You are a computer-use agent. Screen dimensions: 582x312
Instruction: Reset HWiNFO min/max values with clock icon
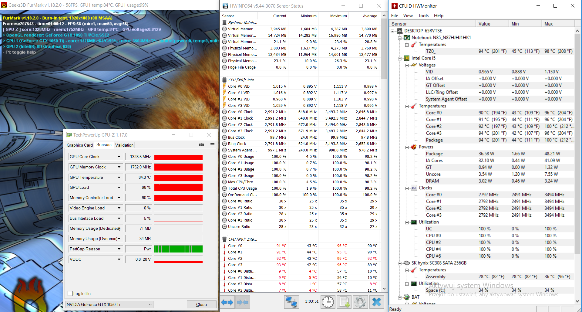[328, 302]
